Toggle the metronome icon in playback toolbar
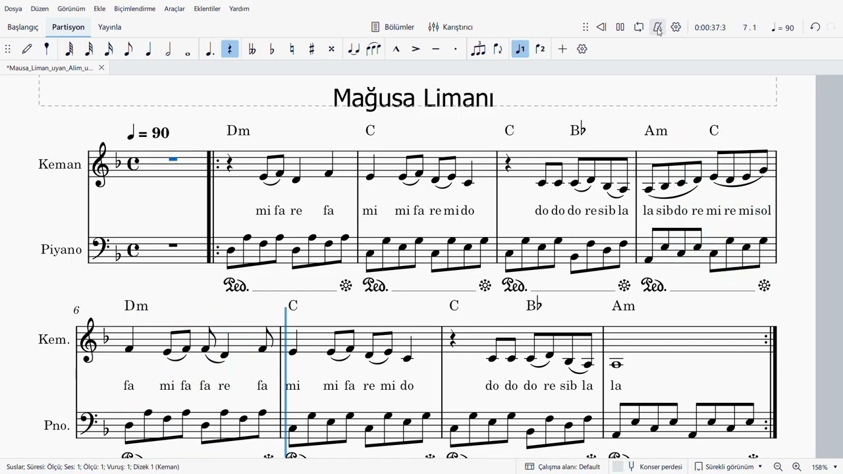 (657, 27)
